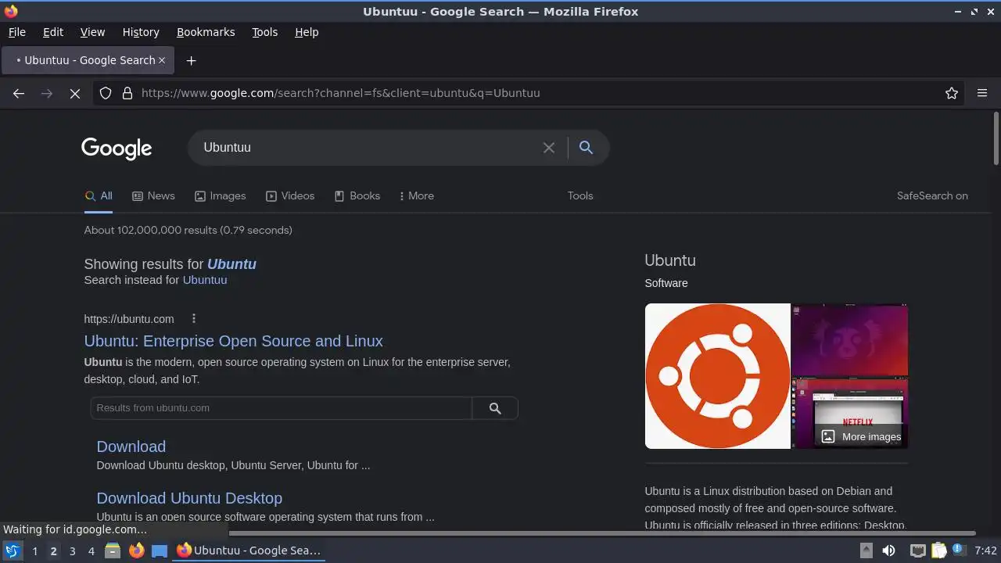Open a new tab with plus button
The image size is (1001, 563).
click(191, 60)
